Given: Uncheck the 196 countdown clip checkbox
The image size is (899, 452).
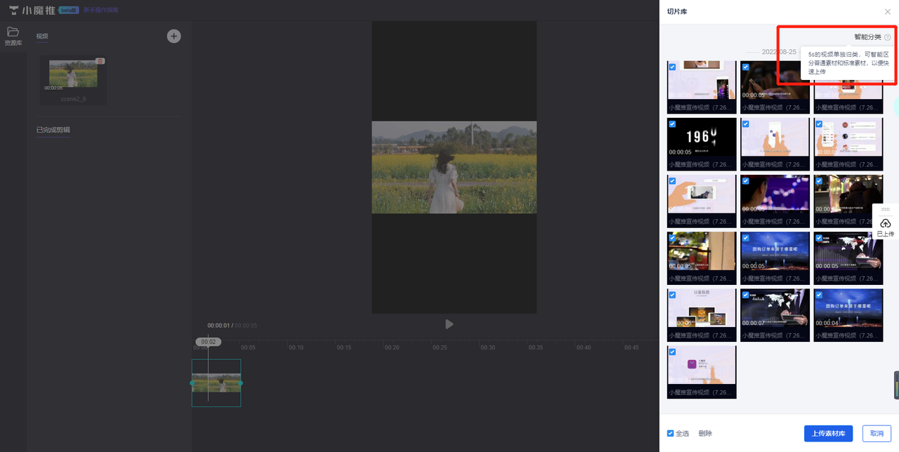Looking at the screenshot, I should tap(672, 124).
